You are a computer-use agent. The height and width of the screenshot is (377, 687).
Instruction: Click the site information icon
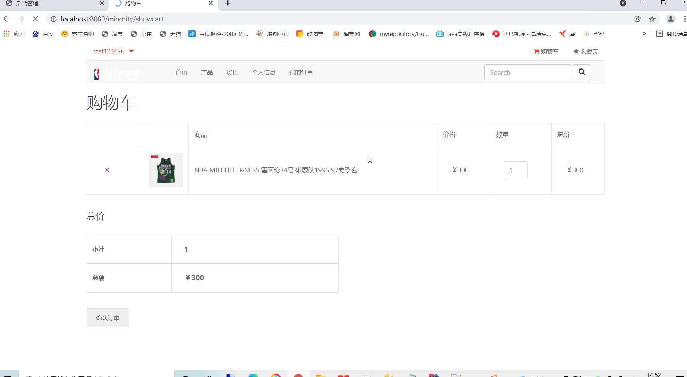(x=53, y=19)
